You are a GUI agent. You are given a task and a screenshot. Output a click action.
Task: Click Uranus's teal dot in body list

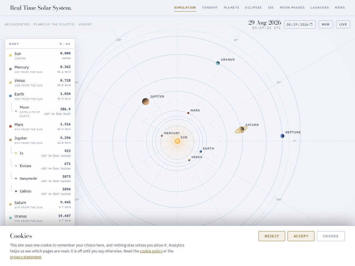pyautogui.click(x=10, y=218)
